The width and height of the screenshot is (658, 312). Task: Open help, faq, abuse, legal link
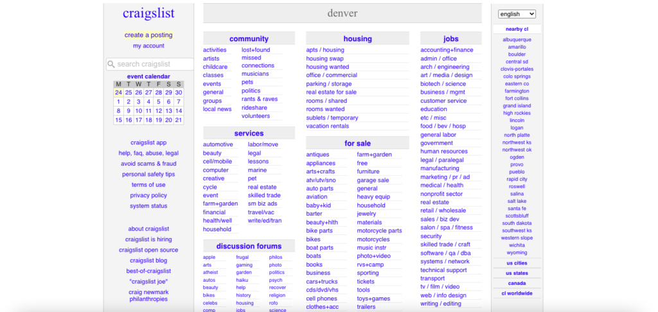click(148, 153)
